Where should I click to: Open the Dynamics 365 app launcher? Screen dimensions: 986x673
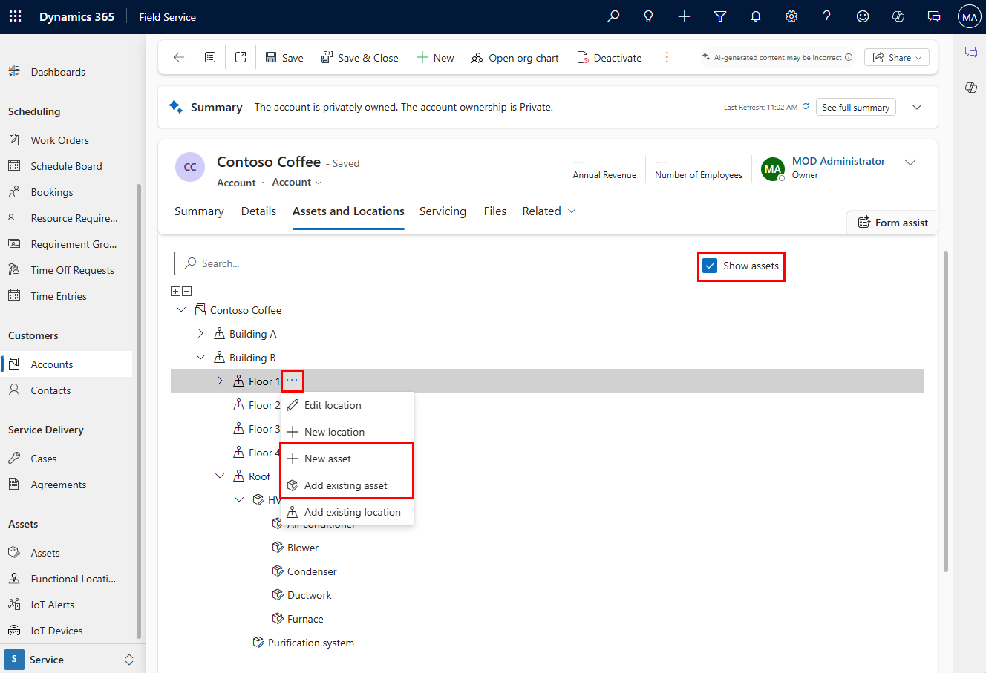[x=15, y=16]
